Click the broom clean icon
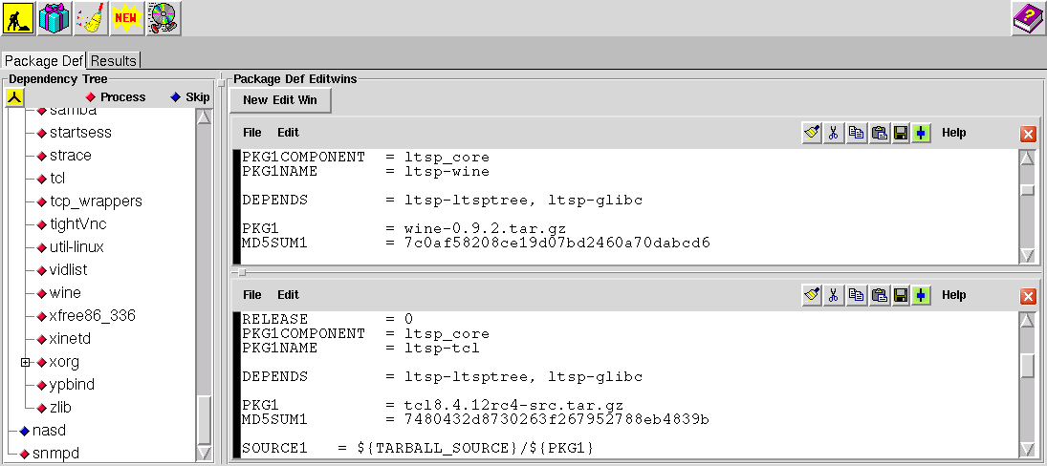 [91, 17]
